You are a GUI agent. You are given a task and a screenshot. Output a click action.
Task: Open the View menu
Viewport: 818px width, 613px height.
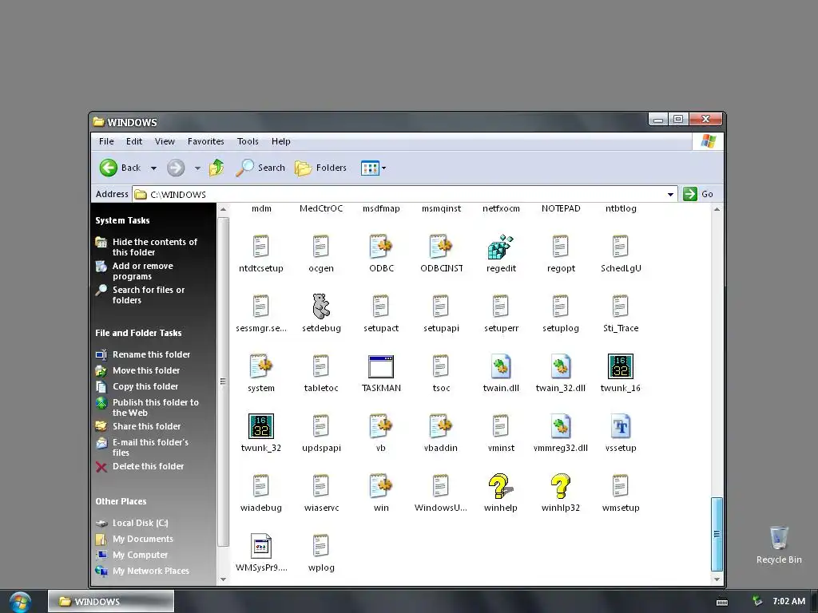(165, 141)
